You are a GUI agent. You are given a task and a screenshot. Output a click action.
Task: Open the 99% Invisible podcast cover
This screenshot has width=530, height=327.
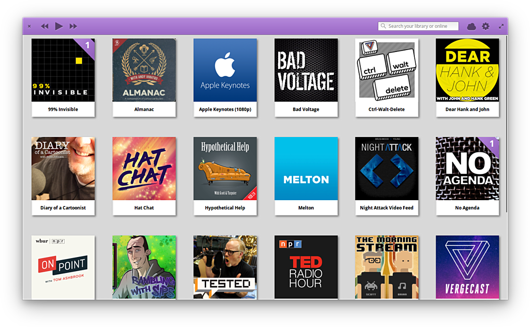point(63,70)
